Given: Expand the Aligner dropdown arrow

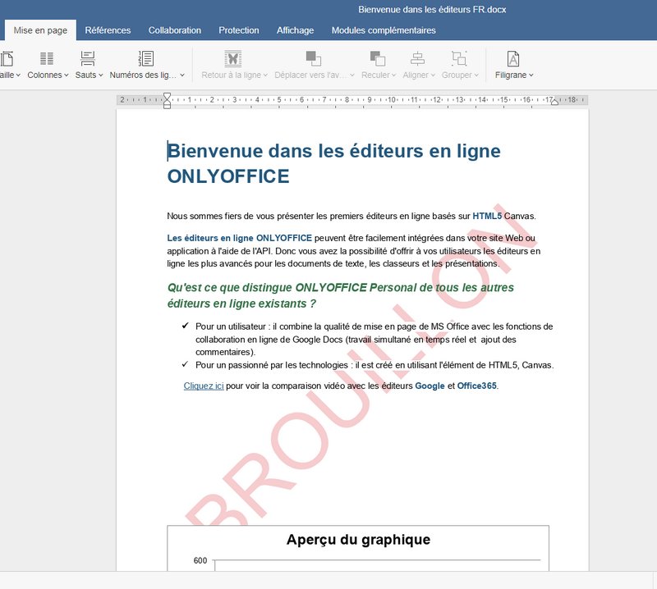Looking at the screenshot, I should (x=433, y=75).
